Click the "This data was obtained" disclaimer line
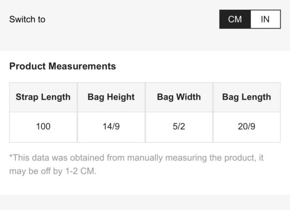Screen dimensions: 290x210 (136, 158)
